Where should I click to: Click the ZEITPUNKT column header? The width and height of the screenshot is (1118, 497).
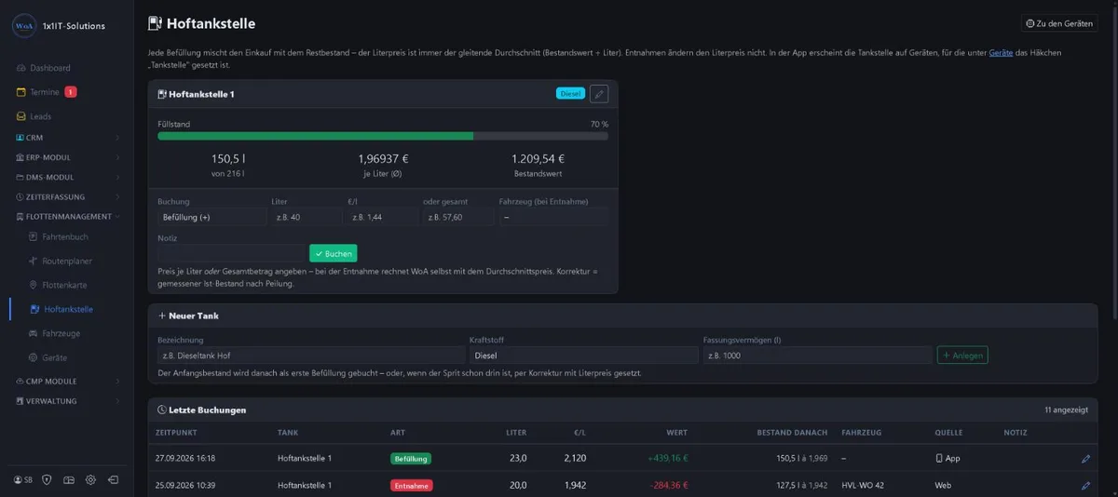(x=175, y=433)
